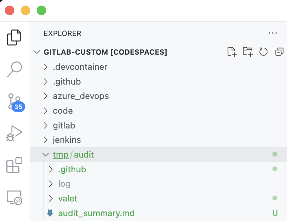Screen dimensions: 287x221
Task: Collapse all folders in Explorer
Action: pos(279,52)
